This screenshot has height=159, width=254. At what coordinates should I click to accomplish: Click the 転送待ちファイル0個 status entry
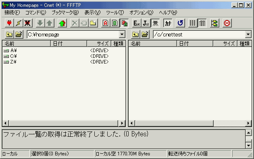(199, 154)
